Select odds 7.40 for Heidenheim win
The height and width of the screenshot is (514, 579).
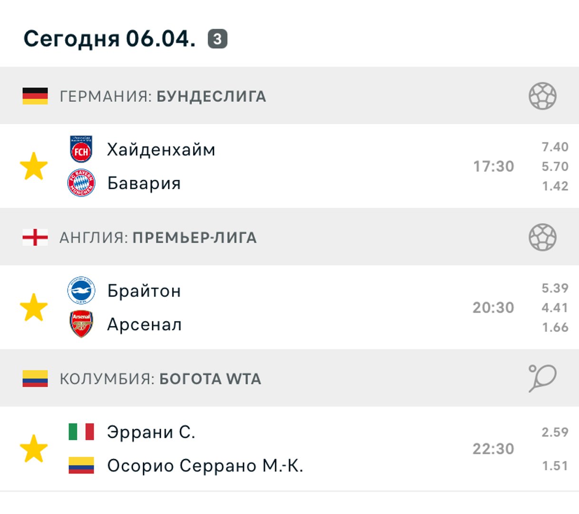[x=555, y=147]
